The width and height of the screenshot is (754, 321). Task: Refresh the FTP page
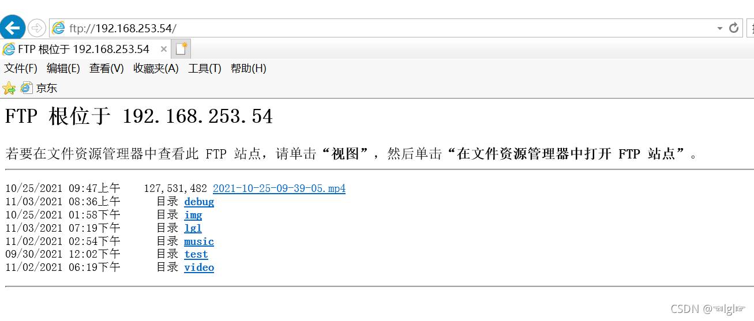[x=734, y=28]
